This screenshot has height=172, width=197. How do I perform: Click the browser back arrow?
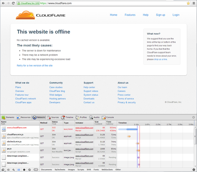[x=3, y=3]
